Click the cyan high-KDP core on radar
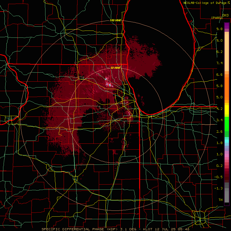This screenshot has width=231, height=231. pyautogui.click(x=110, y=85)
